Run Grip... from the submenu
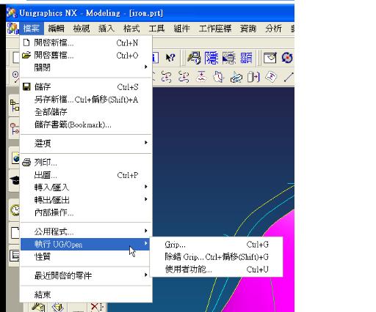376x312 pixels. (x=217, y=245)
